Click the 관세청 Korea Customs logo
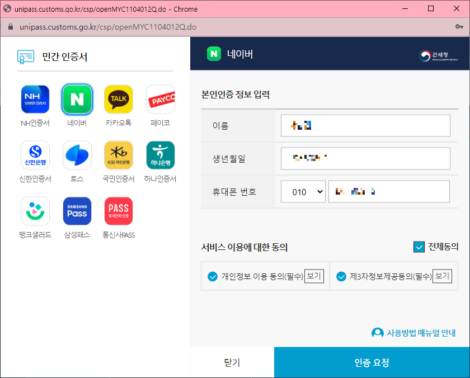Image resolution: width=470 pixels, height=378 pixels. 438,56
